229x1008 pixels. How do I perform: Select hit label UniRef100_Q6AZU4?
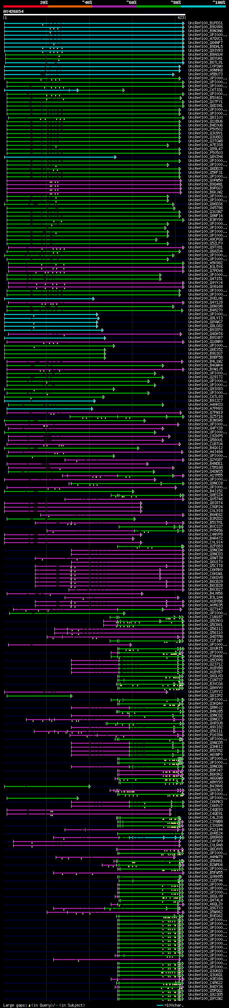(x=205, y=251)
